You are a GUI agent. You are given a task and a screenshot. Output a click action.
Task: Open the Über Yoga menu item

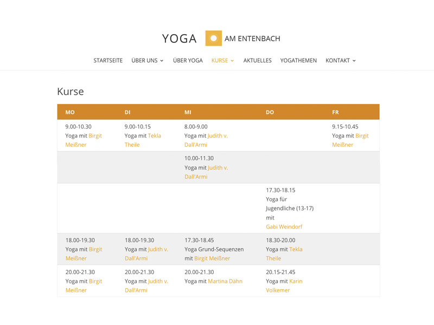coord(188,61)
